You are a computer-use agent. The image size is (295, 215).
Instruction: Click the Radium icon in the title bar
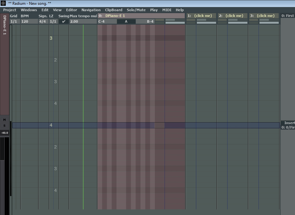[3, 3]
